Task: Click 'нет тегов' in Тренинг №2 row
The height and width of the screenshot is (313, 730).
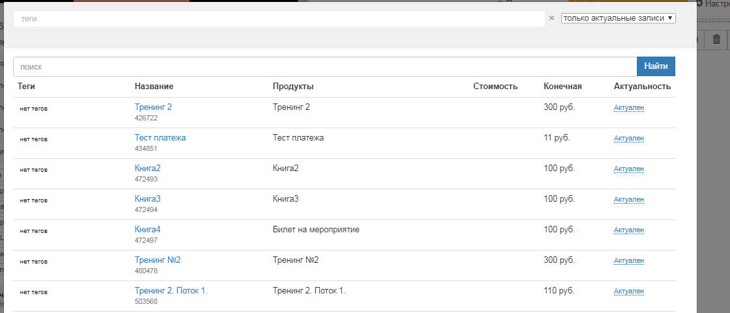Action: click(33, 262)
